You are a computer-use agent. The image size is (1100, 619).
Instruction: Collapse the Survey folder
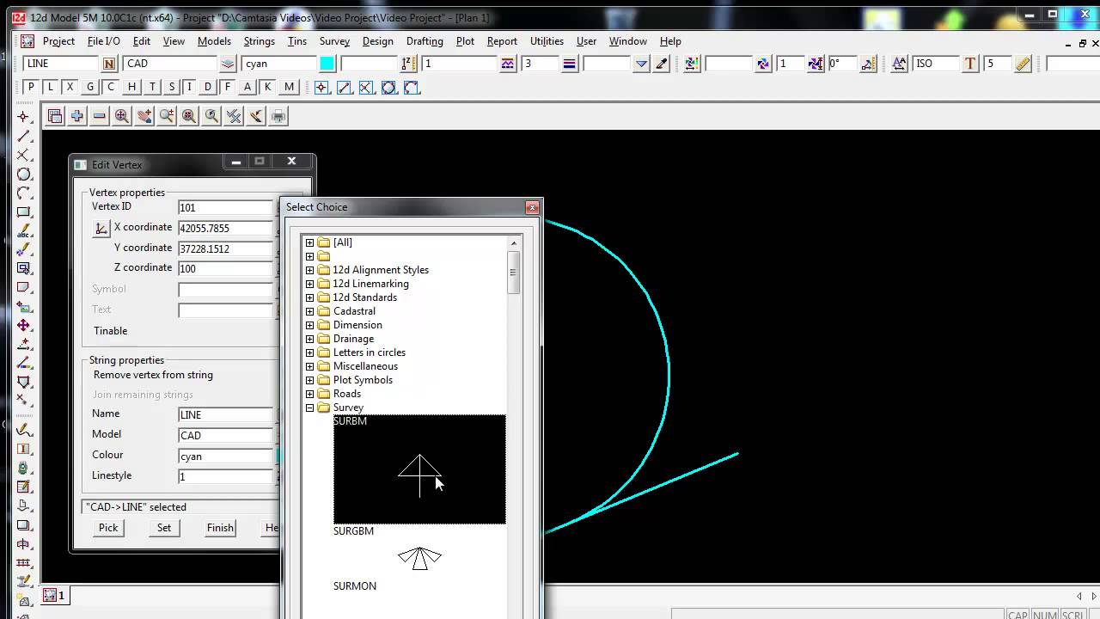(x=309, y=408)
